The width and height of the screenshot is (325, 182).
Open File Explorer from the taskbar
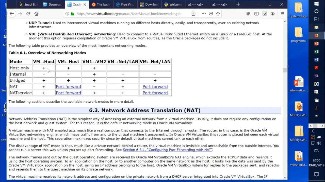click(x=316, y=28)
